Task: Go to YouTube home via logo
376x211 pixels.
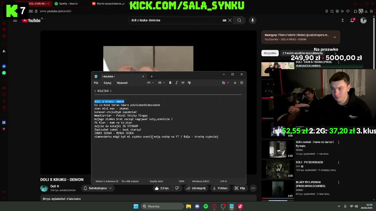Action: click(31, 21)
